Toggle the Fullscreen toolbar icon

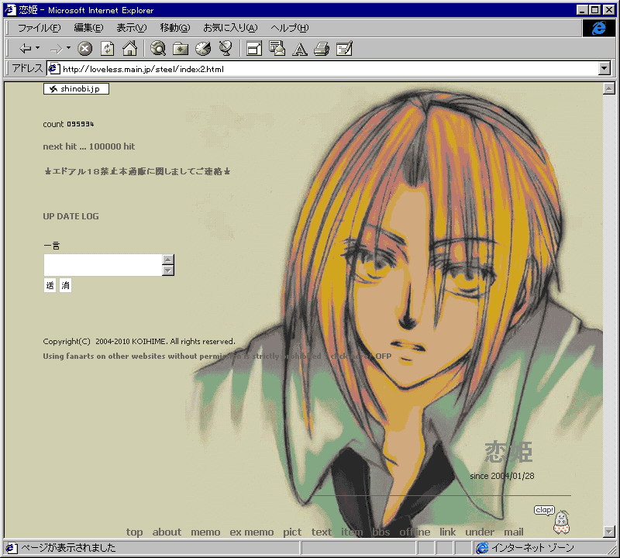(x=254, y=49)
